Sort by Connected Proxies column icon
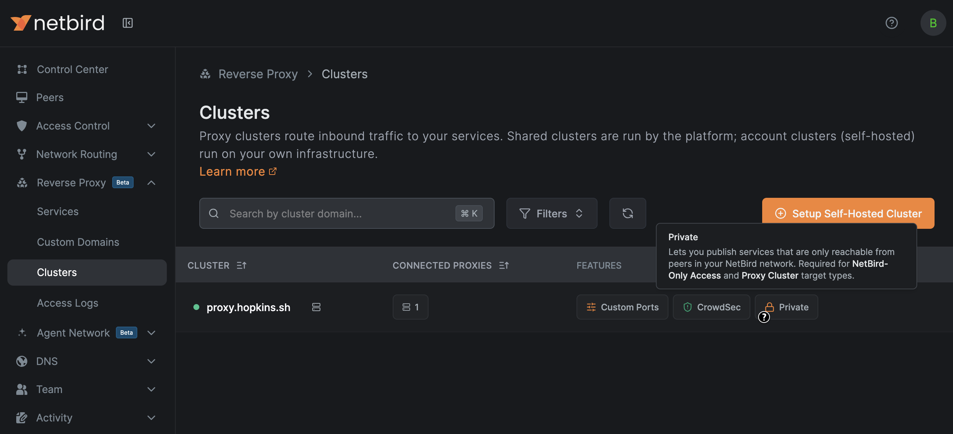 pos(503,265)
